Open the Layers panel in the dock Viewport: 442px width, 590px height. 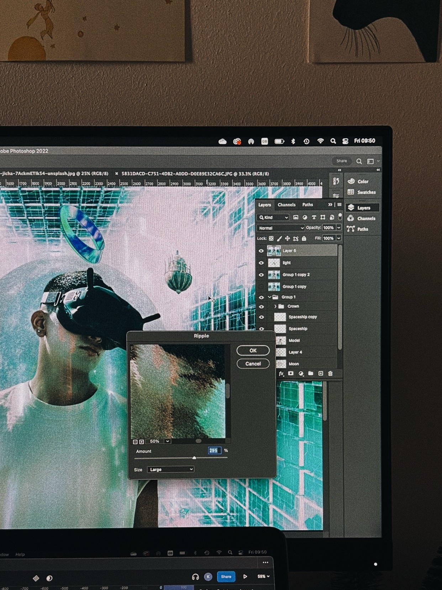tap(362, 208)
